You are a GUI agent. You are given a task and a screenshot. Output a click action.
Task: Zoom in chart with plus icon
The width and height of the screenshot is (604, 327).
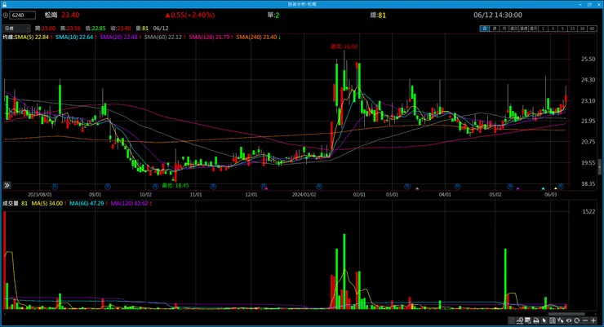click(593, 320)
